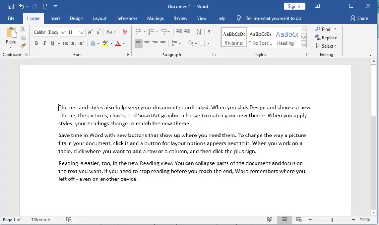Expand the Styles gallery with More arrow
This screenshot has width=379, height=225.
click(x=303, y=44)
